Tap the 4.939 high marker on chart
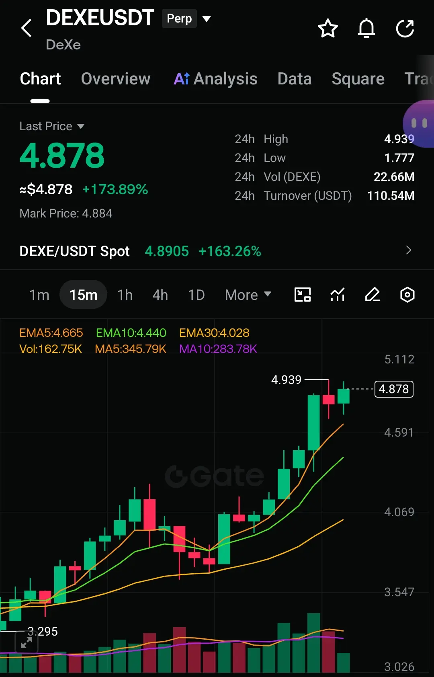 tap(286, 380)
